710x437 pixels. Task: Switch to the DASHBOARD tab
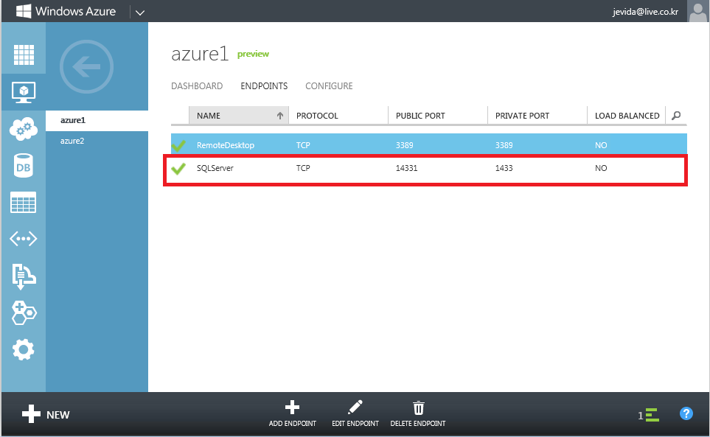[x=197, y=86]
